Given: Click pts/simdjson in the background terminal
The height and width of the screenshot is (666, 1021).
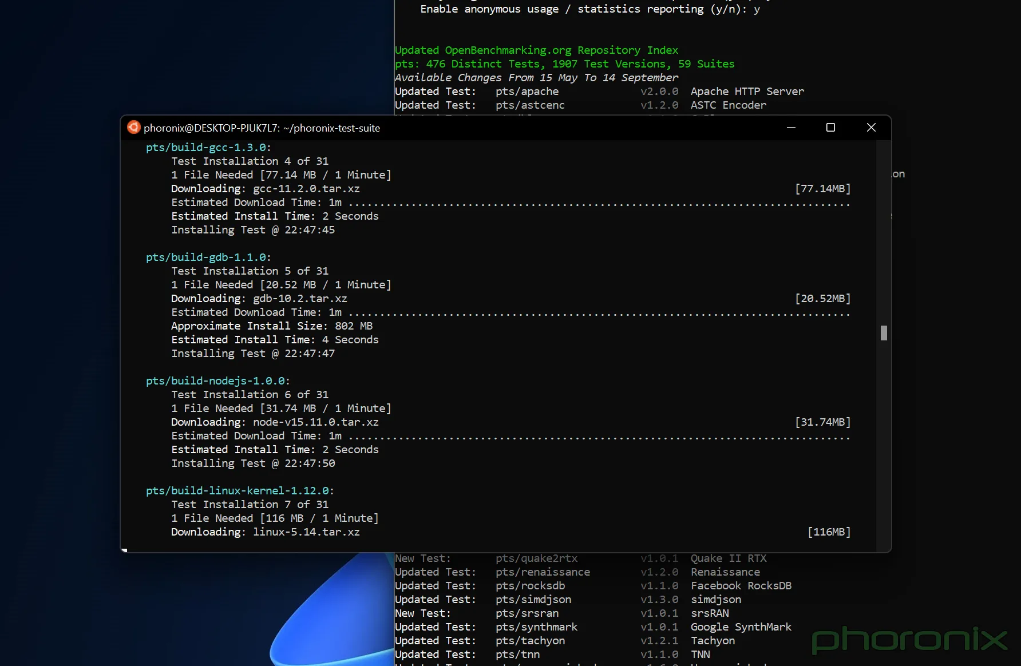Looking at the screenshot, I should (533, 600).
